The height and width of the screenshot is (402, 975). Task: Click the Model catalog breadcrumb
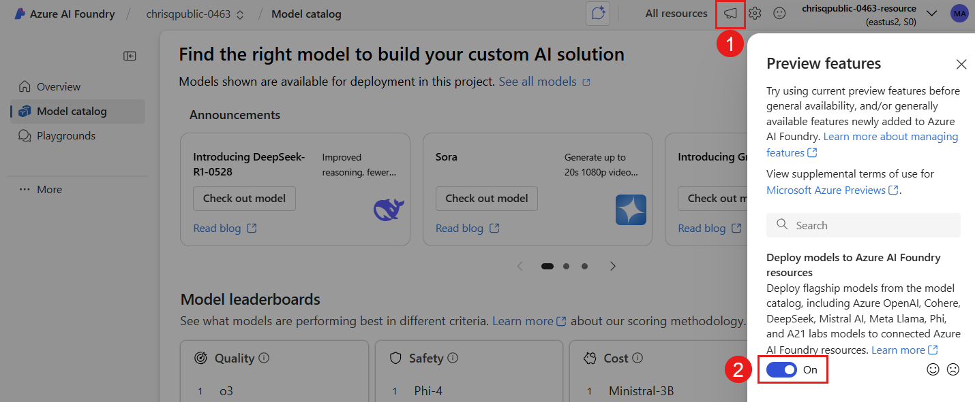[306, 14]
